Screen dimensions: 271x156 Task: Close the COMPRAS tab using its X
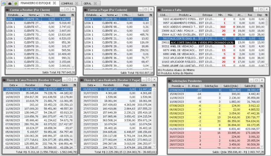(77, 3)
